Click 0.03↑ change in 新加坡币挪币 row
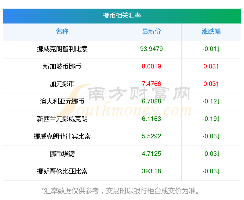This screenshot has height=200, width=244. 211,66
